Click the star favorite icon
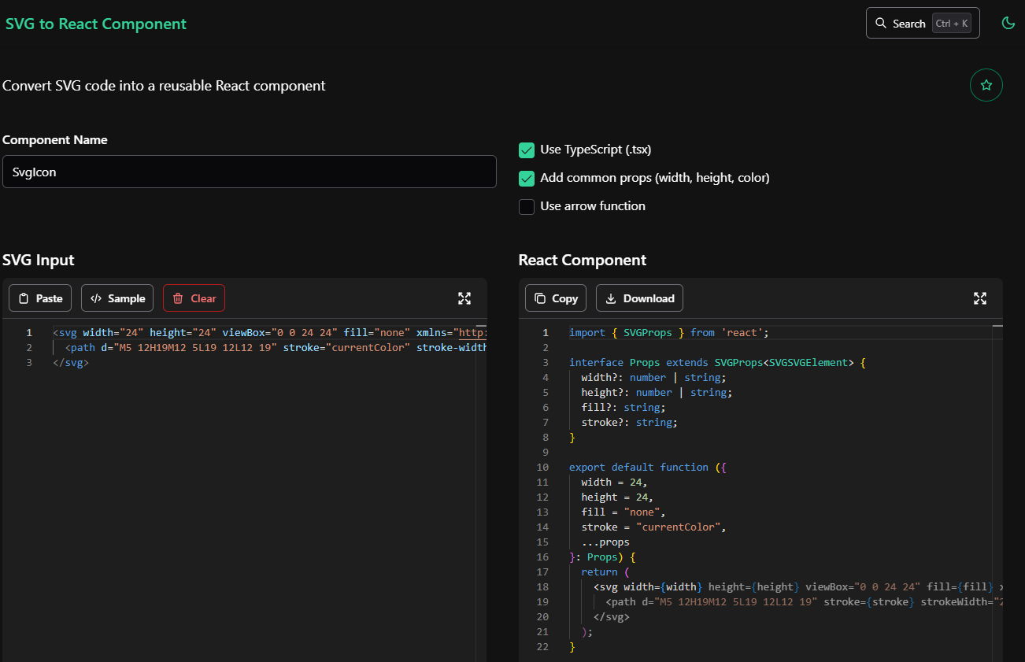 click(986, 85)
